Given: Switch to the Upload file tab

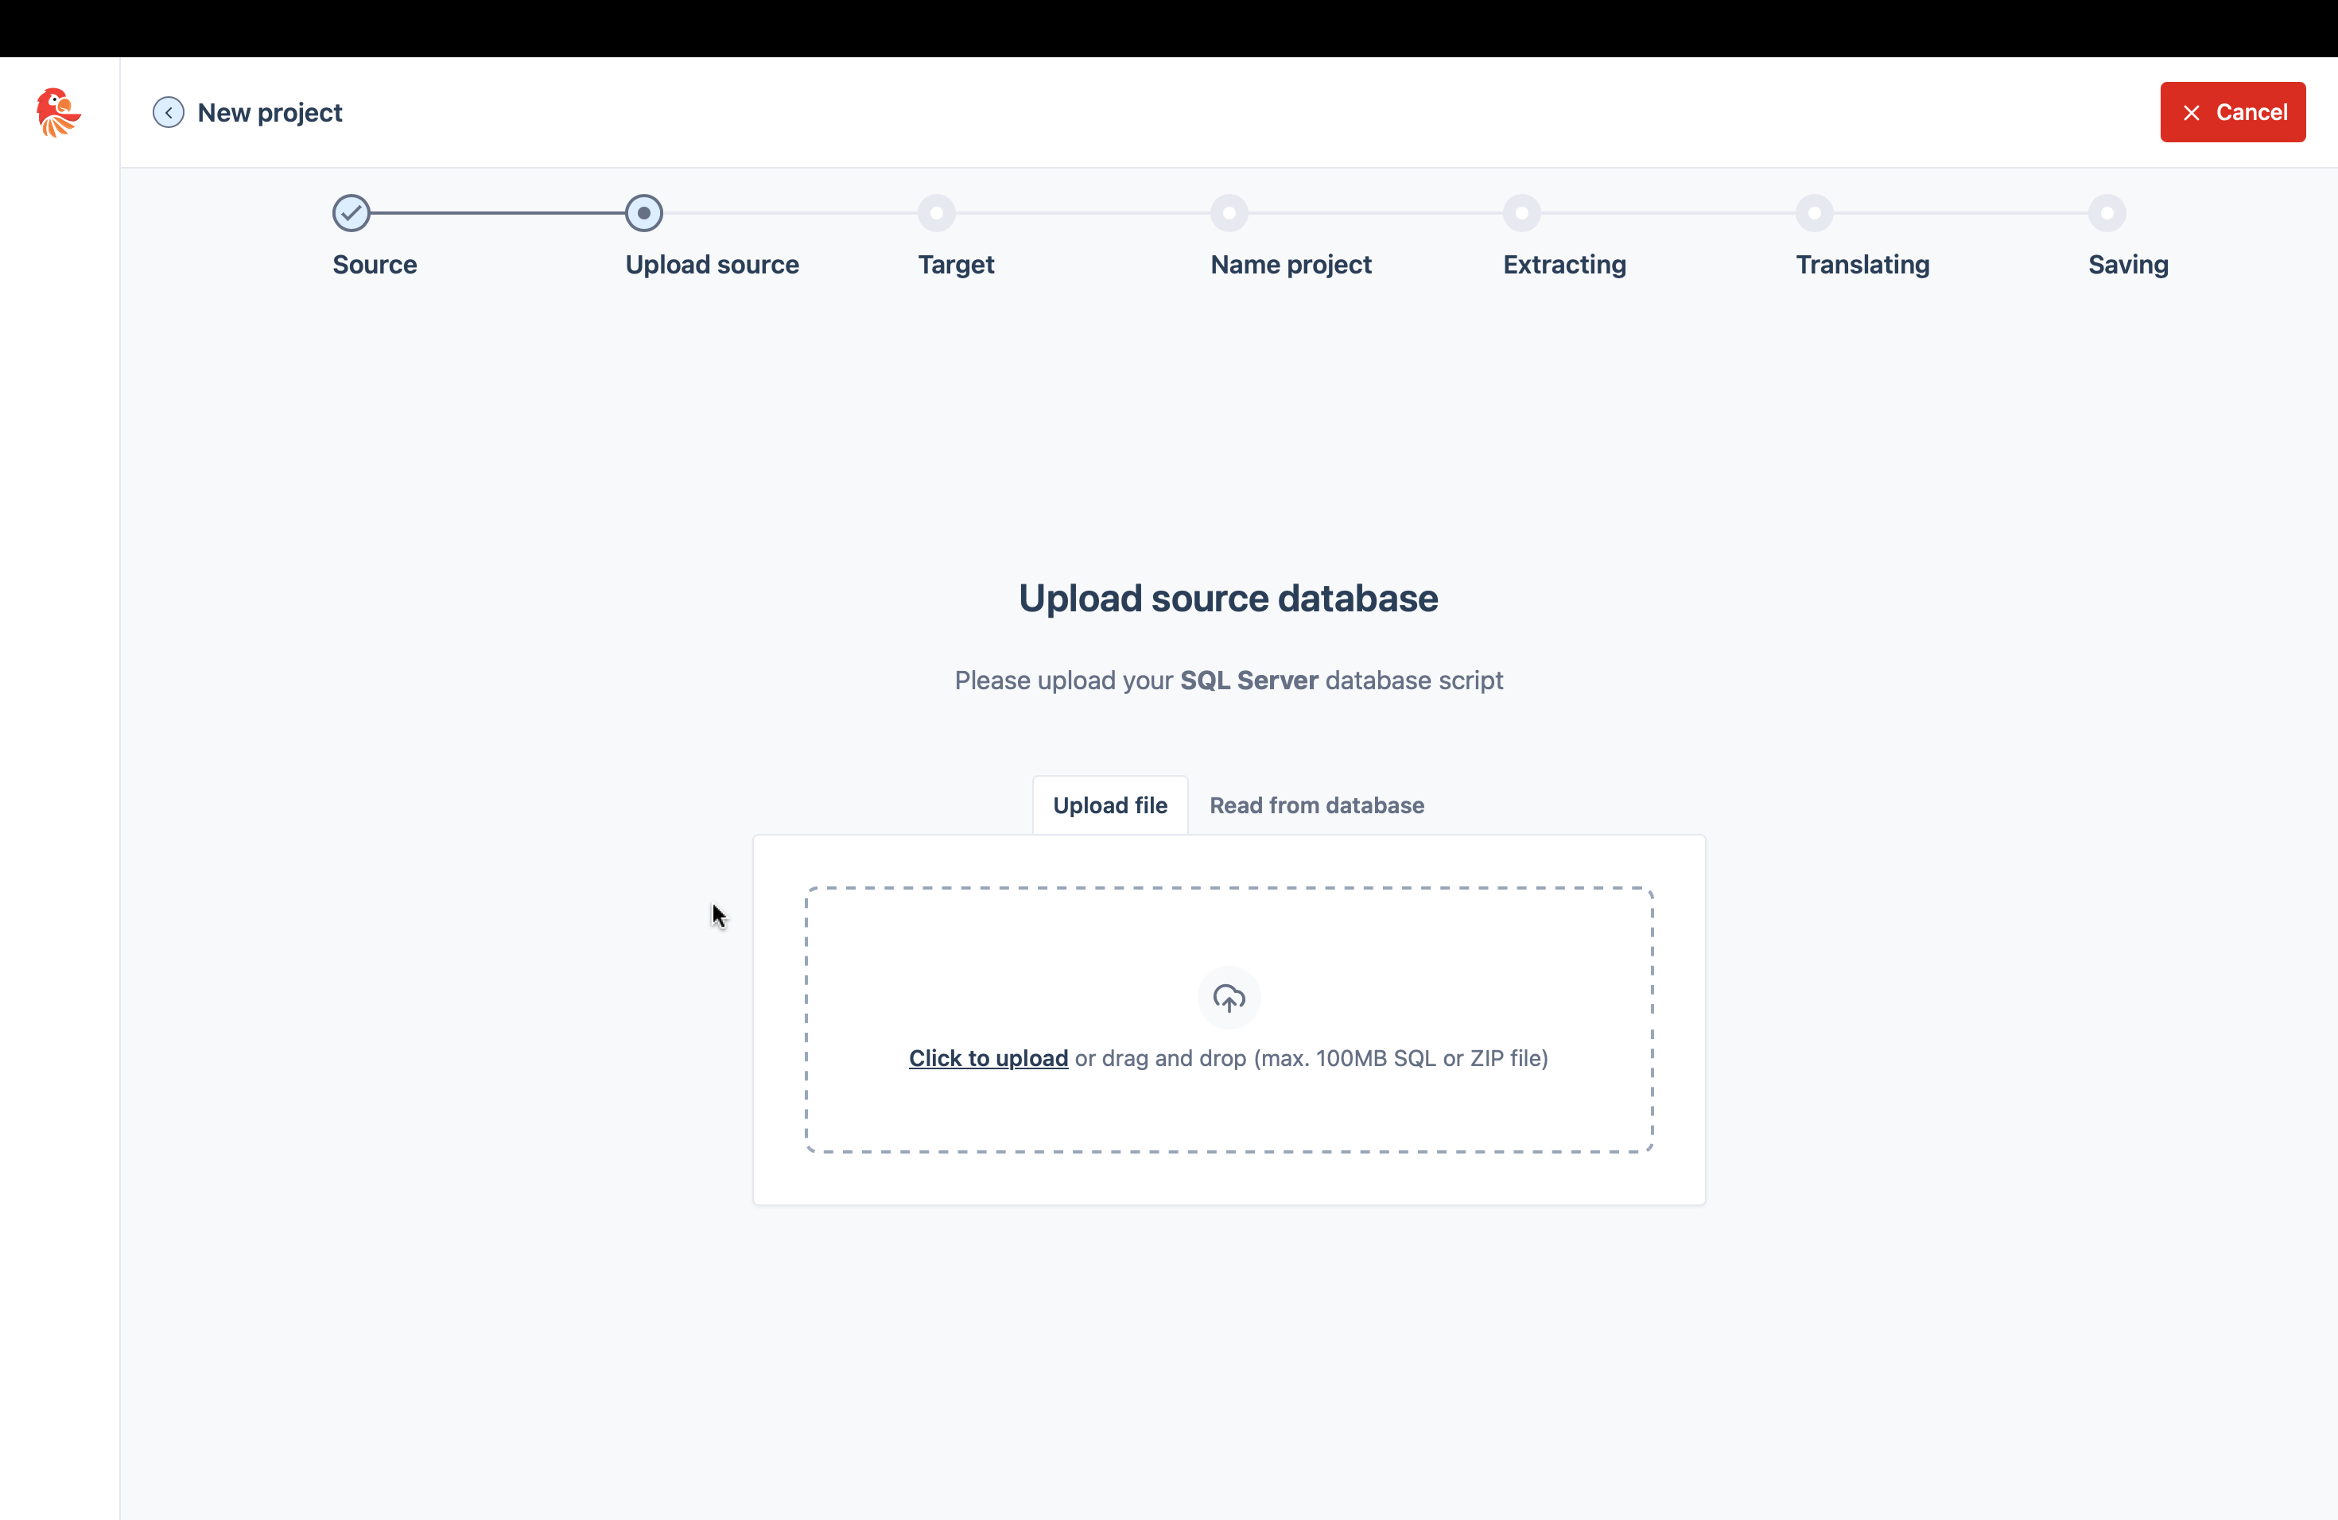Looking at the screenshot, I should coord(1110,805).
